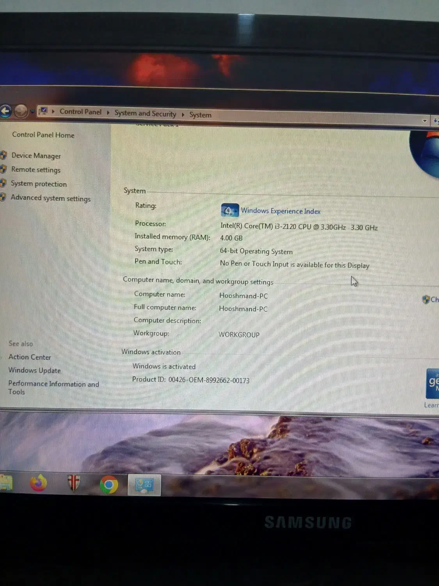Launch Google Chrome from the taskbar
Image resolution: width=439 pixels, height=586 pixels.
click(x=109, y=485)
